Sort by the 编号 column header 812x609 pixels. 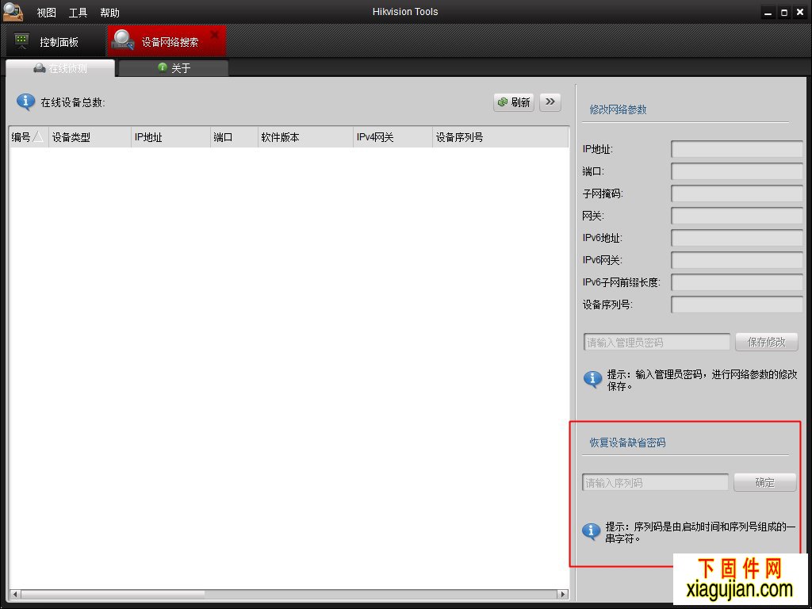tap(28, 137)
